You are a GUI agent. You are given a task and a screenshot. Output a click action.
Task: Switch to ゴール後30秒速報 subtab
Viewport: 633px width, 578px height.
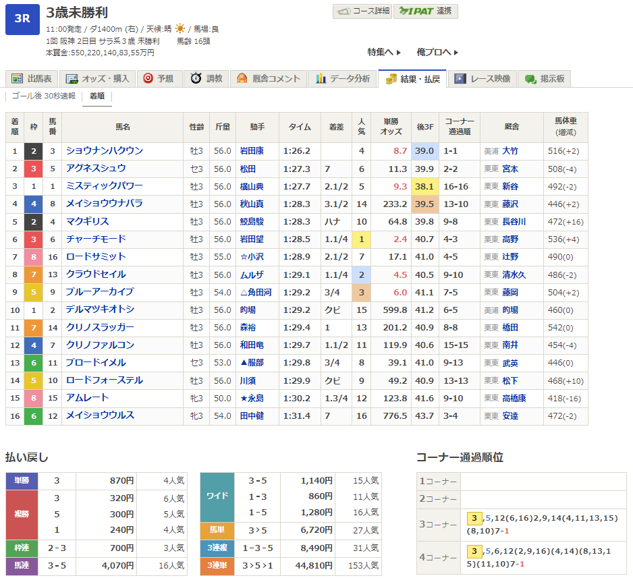pos(44,96)
